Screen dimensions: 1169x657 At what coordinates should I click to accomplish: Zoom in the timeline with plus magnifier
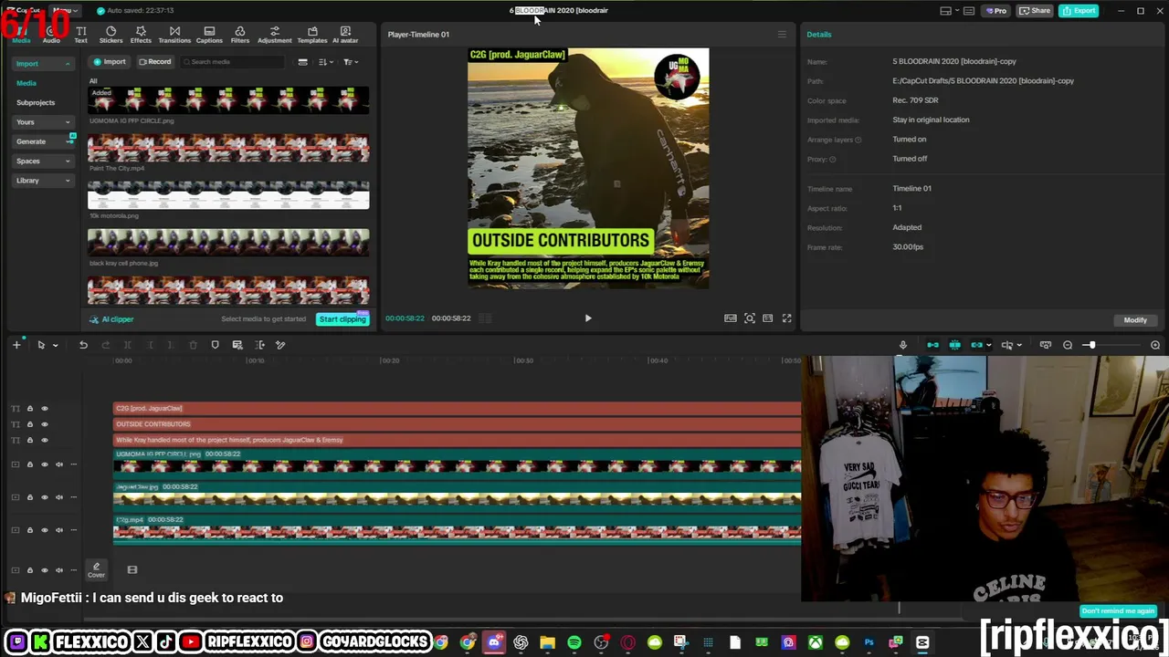1155,345
